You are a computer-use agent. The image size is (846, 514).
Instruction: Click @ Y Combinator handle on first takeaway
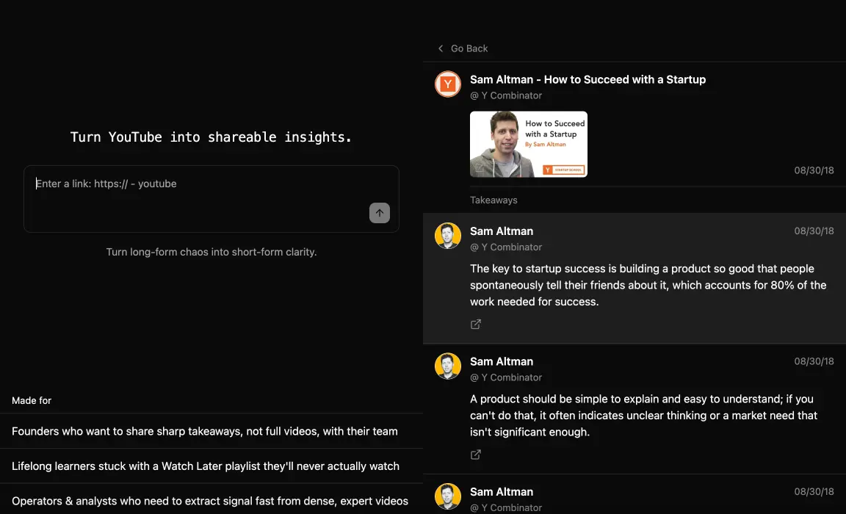505,247
